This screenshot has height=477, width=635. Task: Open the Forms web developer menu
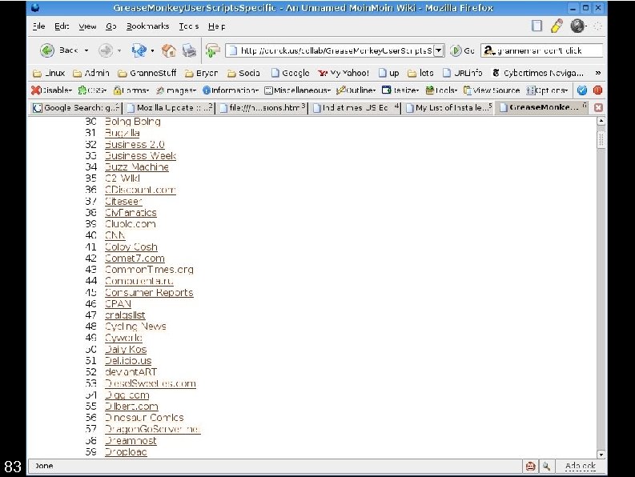131,90
